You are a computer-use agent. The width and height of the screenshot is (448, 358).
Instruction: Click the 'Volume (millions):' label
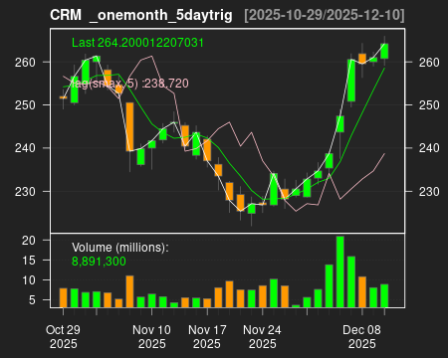tap(120, 248)
